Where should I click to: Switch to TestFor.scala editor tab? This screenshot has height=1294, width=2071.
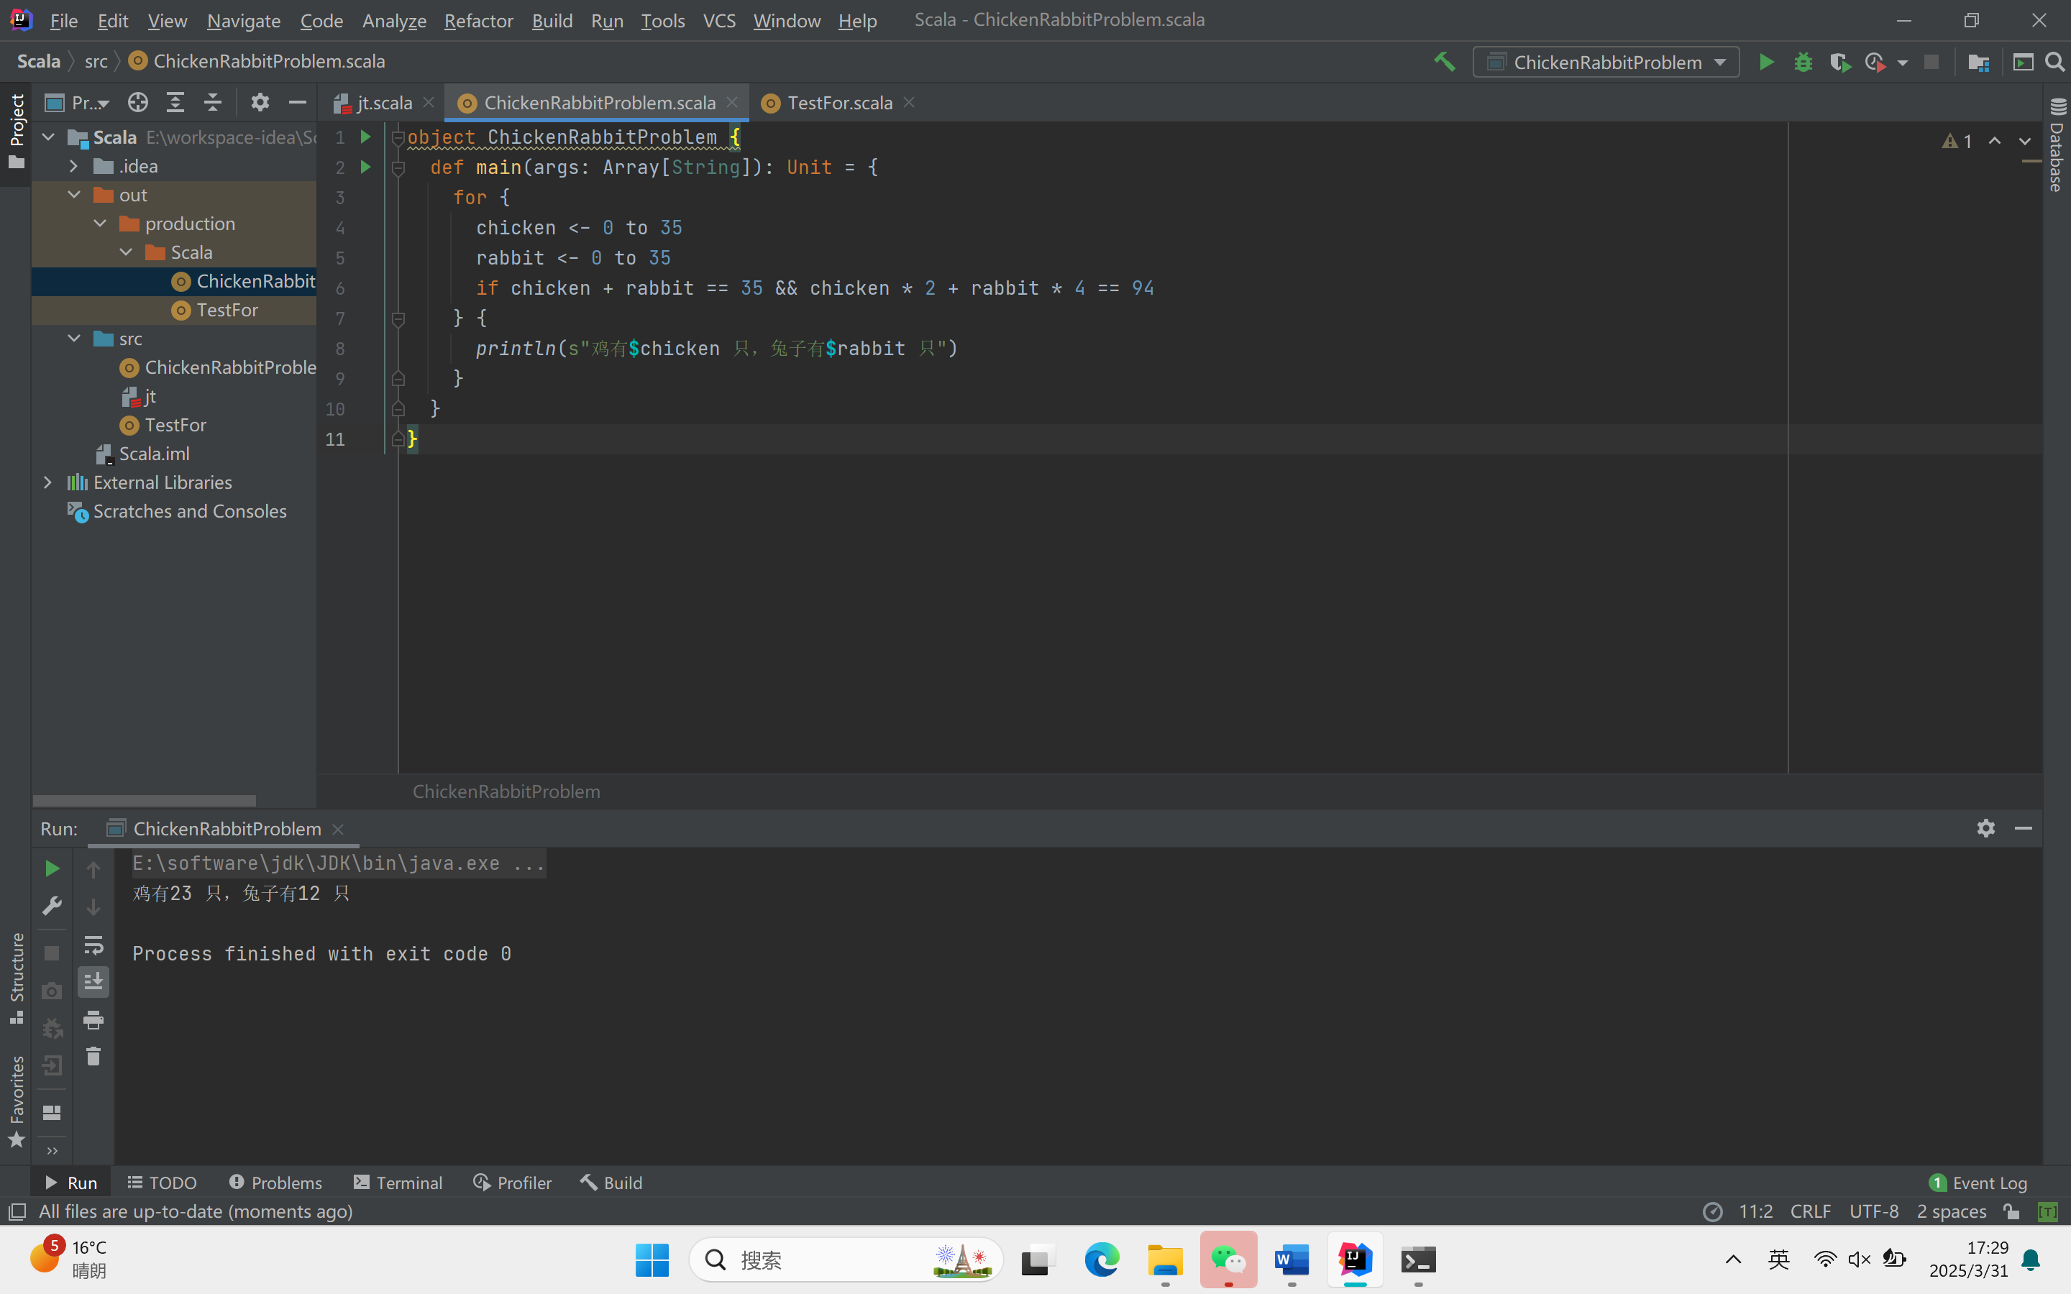pos(838,103)
